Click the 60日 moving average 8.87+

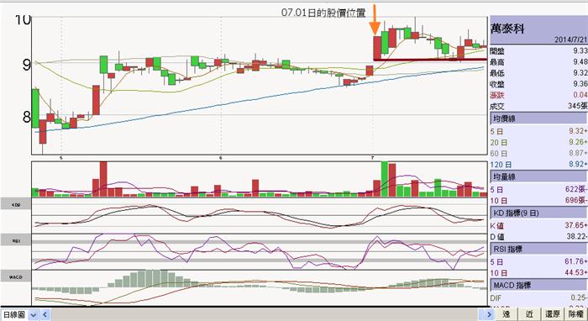pos(578,153)
